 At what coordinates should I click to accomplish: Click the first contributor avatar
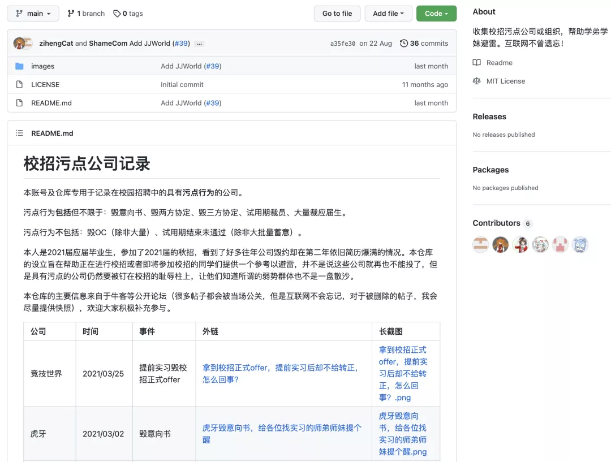point(480,245)
